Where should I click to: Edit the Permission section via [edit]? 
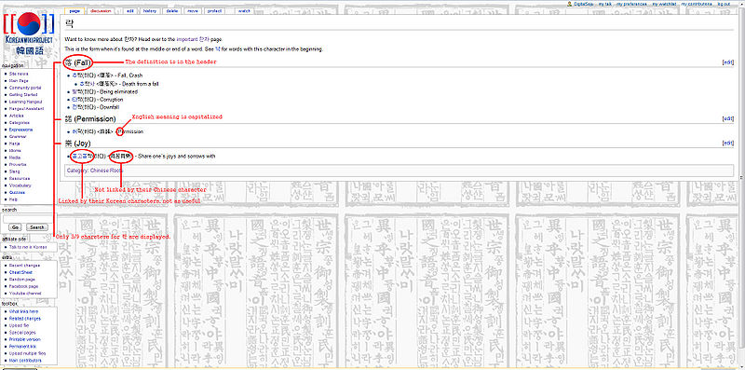tap(727, 118)
